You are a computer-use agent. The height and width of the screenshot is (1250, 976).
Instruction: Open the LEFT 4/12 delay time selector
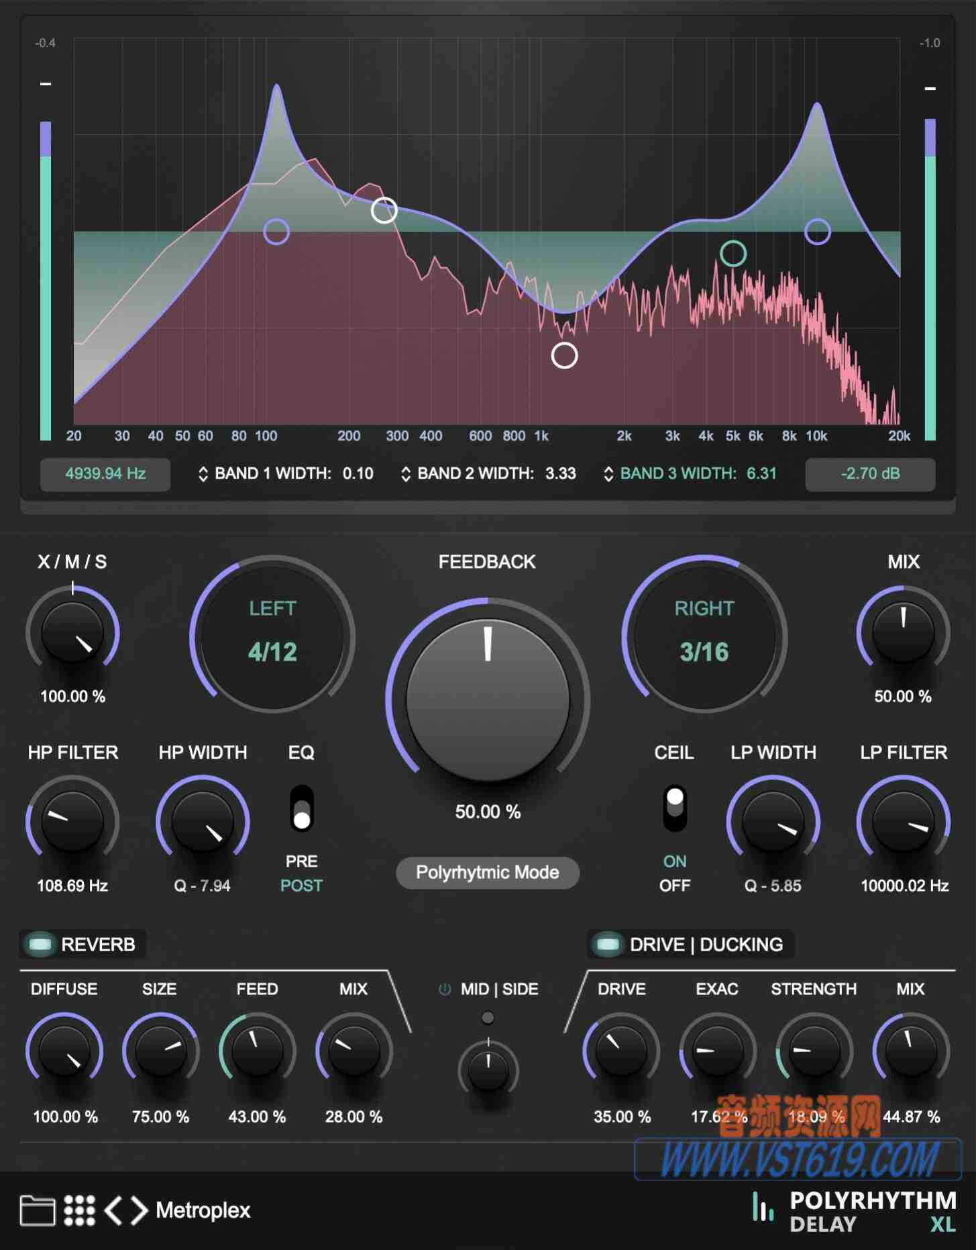(x=272, y=634)
